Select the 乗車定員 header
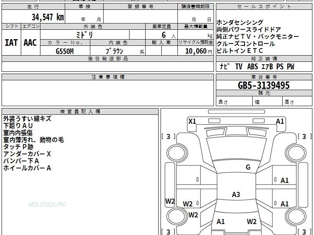The image size is (314, 235). 161,26
